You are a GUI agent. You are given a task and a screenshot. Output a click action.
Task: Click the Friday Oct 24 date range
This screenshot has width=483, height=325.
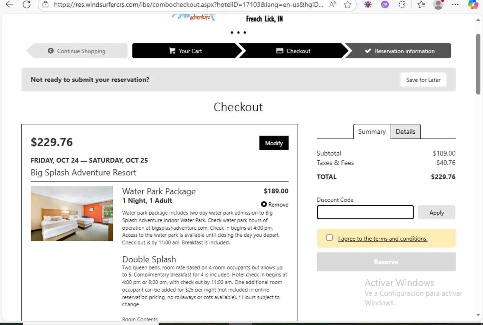pyautogui.click(x=89, y=160)
